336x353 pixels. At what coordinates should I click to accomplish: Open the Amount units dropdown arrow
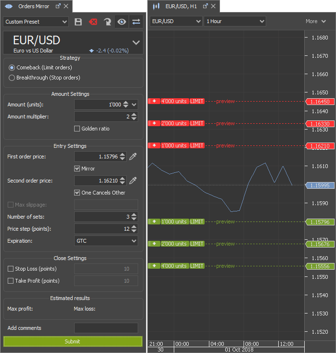click(x=134, y=105)
